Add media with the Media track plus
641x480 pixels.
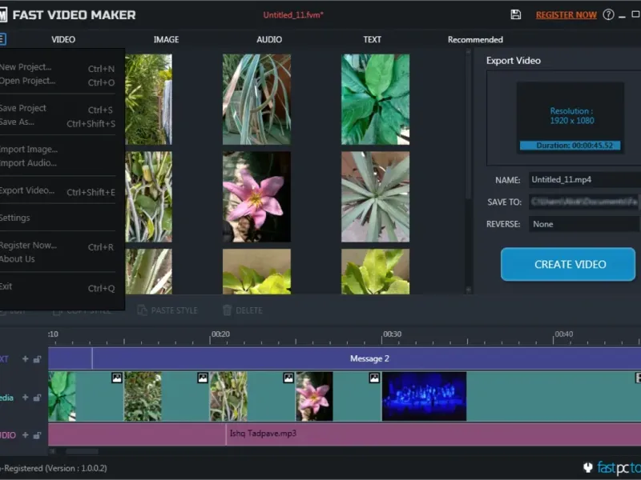tap(26, 397)
